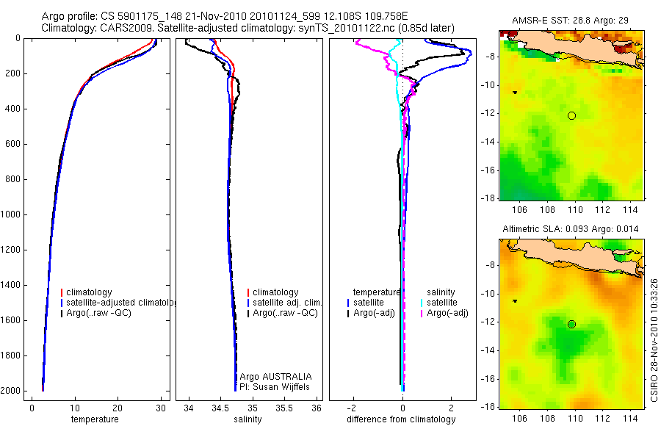Click the 1000 depth tick label

pyautogui.click(x=12, y=214)
